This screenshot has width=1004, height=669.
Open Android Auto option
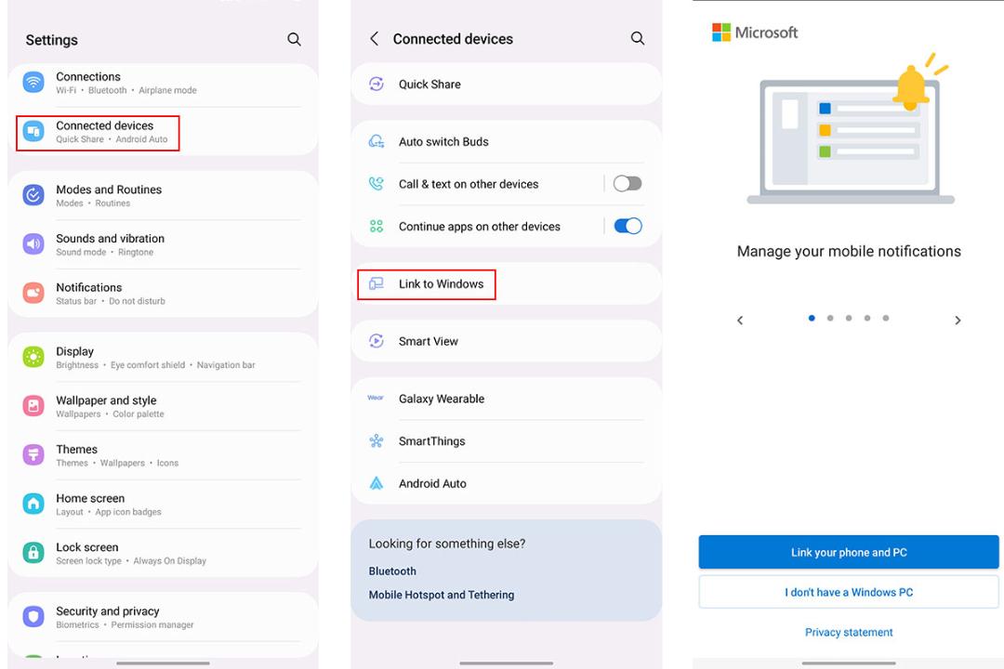tap(506, 483)
